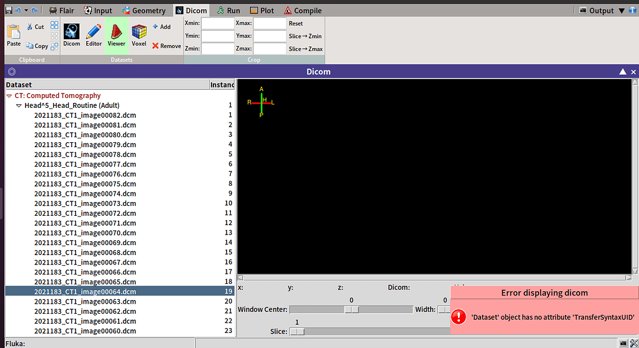Click the Paste clipboard icon
The width and height of the screenshot is (639, 348).
[14, 35]
